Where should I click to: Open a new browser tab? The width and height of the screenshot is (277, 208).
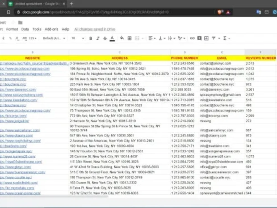71,4
